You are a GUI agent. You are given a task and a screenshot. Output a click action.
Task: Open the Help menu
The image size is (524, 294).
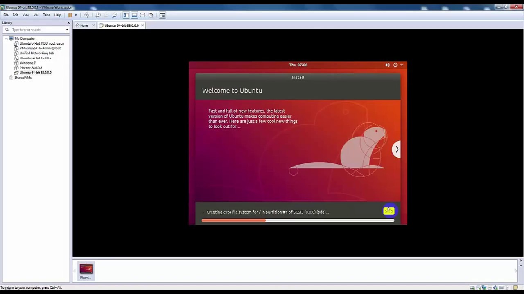click(x=57, y=15)
